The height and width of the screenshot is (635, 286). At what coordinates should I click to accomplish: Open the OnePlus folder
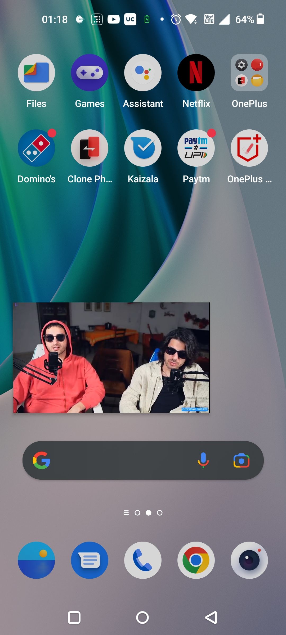pyautogui.click(x=249, y=73)
